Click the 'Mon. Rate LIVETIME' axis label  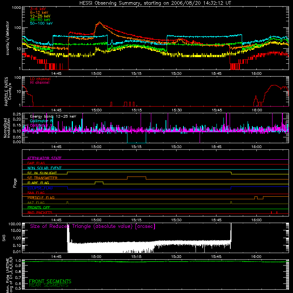pos(9,275)
